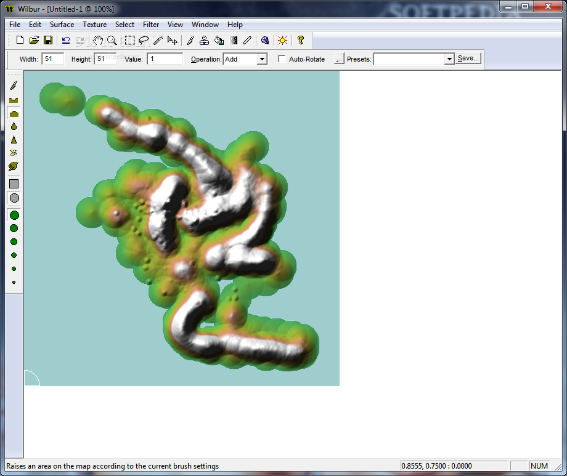Undo the last action
Viewport: 567px width, 476px height.
(x=66, y=40)
